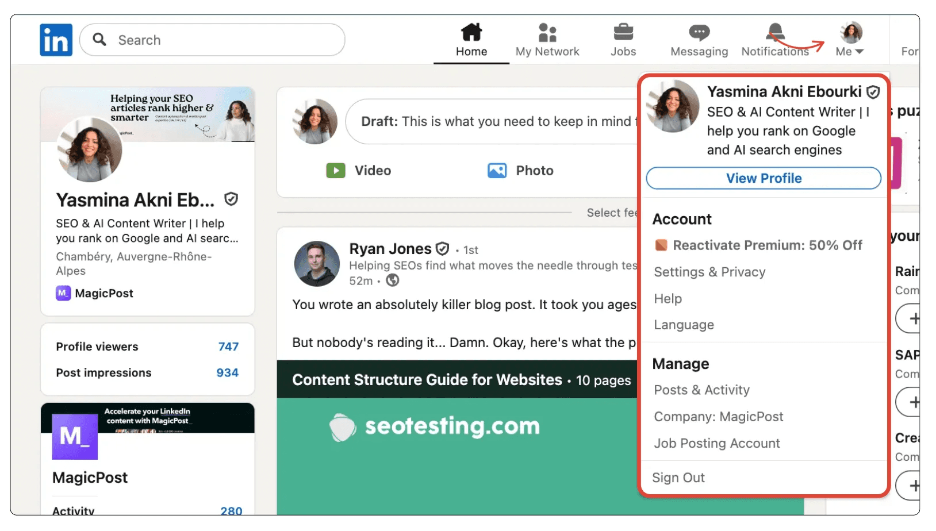Click verification badge in left profile card

point(231,199)
